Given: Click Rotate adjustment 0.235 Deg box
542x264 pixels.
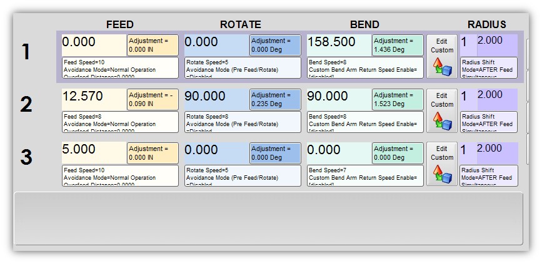Looking at the screenshot, I should tap(274, 99).
